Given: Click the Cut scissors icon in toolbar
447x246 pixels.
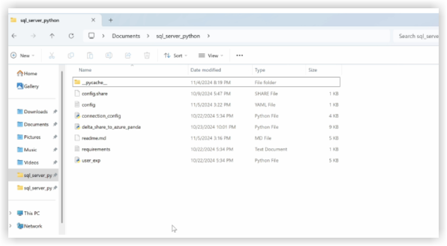Looking at the screenshot, I should point(52,56).
